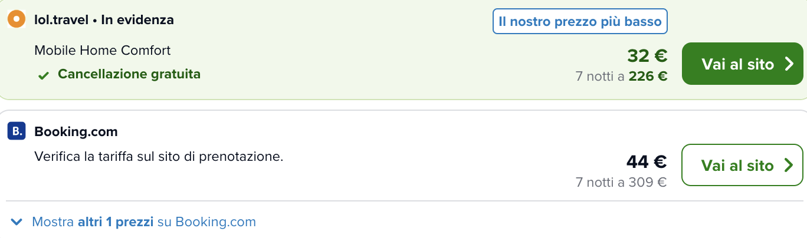The image size is (807, 238).
Task: Click the Cancellazione gratuita label
Action: 129,74
